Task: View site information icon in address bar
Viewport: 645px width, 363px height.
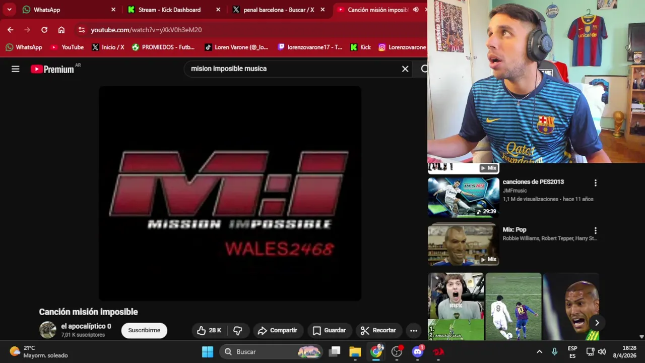Action: click(82, 30)
